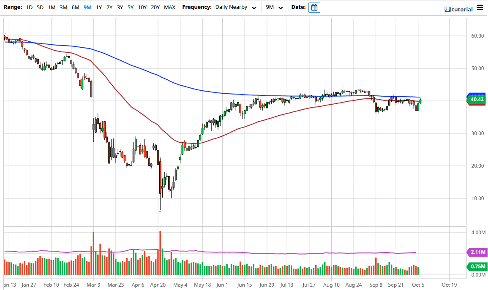488x290 pixels.
Task: Choose the 10Y range
Action: [x=142, y=7]
